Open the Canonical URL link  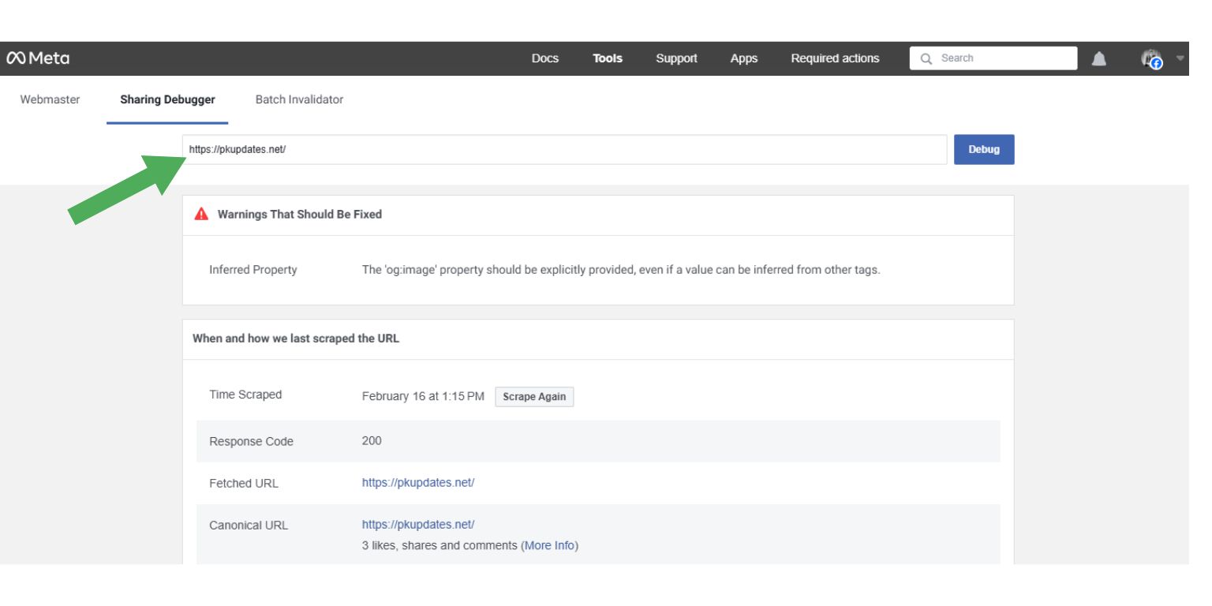[x=418, y=525]
